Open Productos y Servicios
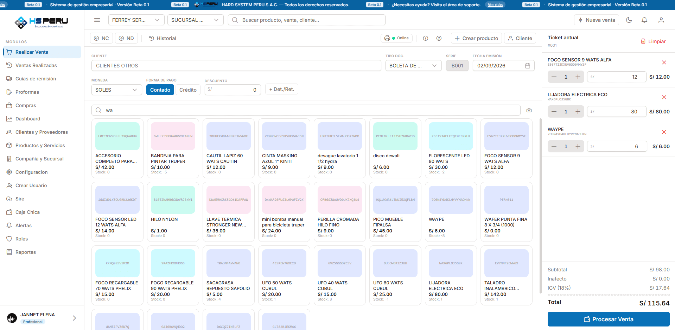This screenshot has width=675, height=330. click(42, 145)
